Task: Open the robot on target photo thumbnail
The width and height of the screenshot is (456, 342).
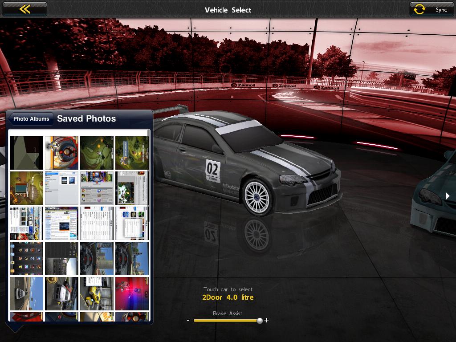Action: pos(61,153)
